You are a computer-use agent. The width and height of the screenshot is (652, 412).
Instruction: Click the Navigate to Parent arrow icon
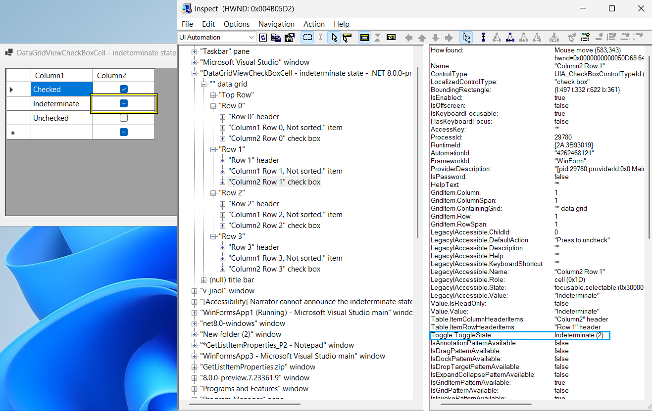point(421,37)
